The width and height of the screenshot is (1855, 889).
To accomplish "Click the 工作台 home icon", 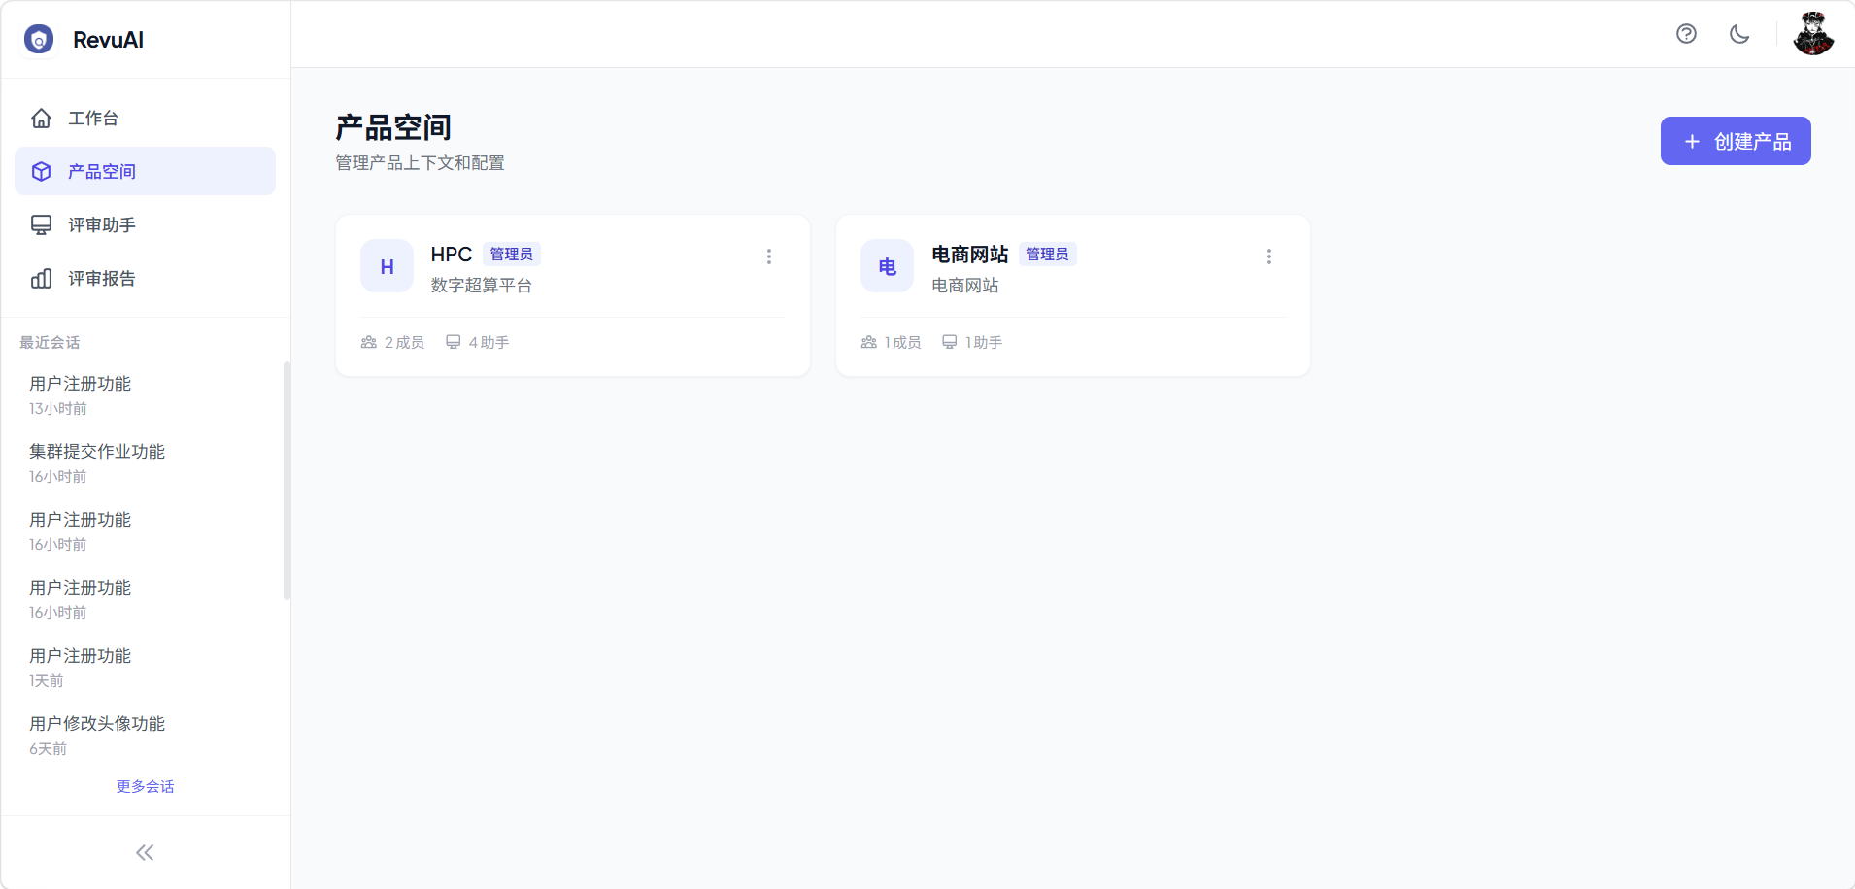I will (x=41, y=118).
